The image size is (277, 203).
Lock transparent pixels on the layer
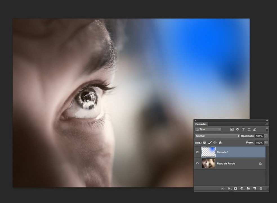(x=204, y=143)
